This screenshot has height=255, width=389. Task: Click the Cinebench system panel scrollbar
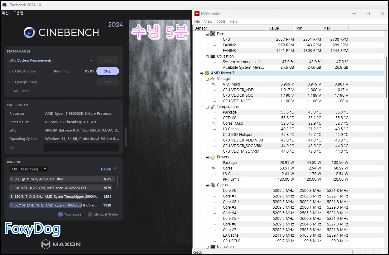[126, 137]
